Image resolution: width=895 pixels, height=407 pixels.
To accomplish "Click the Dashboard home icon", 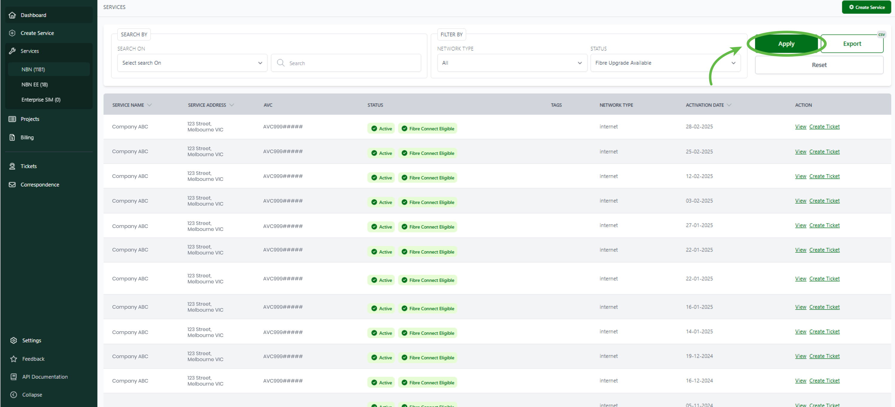I will pos(12,15).
